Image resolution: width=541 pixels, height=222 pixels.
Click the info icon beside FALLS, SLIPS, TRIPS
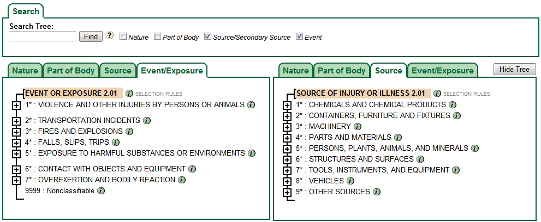coord(116,142)
